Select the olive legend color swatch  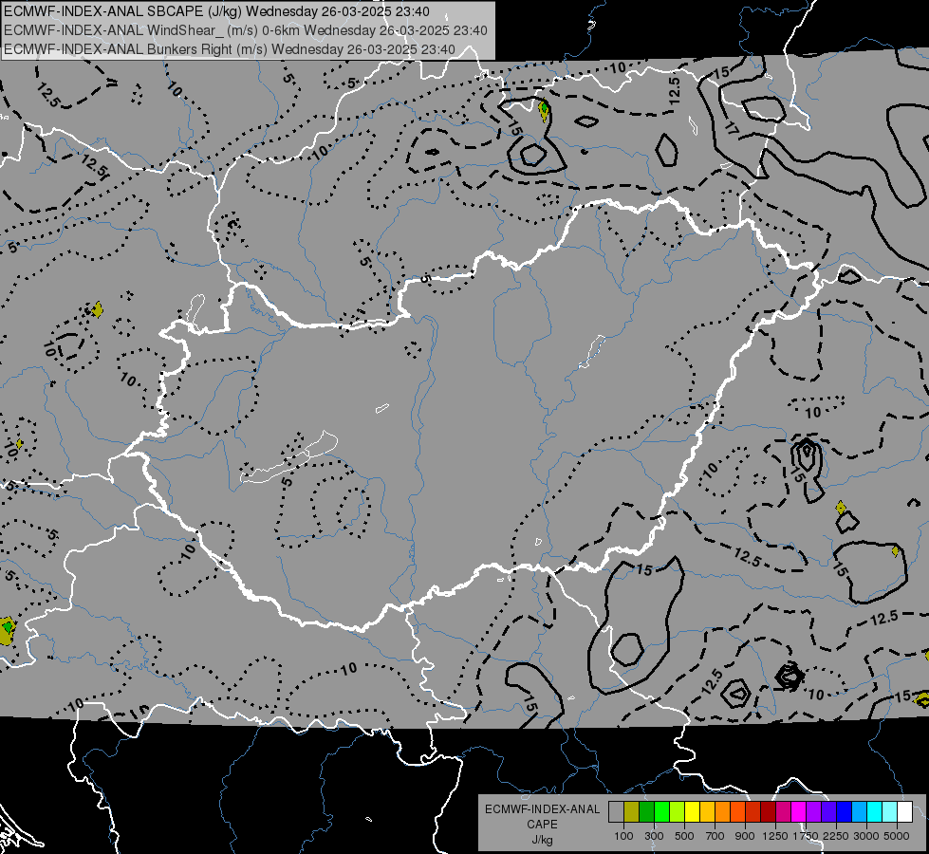[632, 811]
